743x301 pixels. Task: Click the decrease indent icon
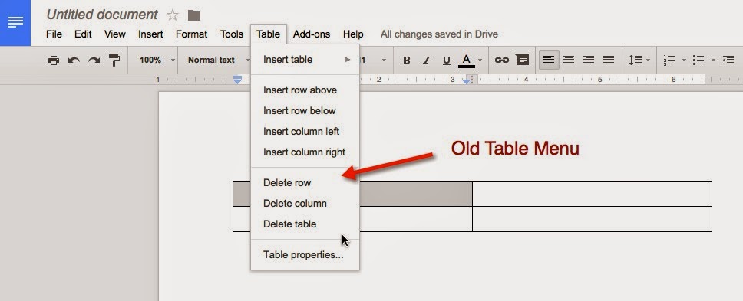[x=728, y=60]
